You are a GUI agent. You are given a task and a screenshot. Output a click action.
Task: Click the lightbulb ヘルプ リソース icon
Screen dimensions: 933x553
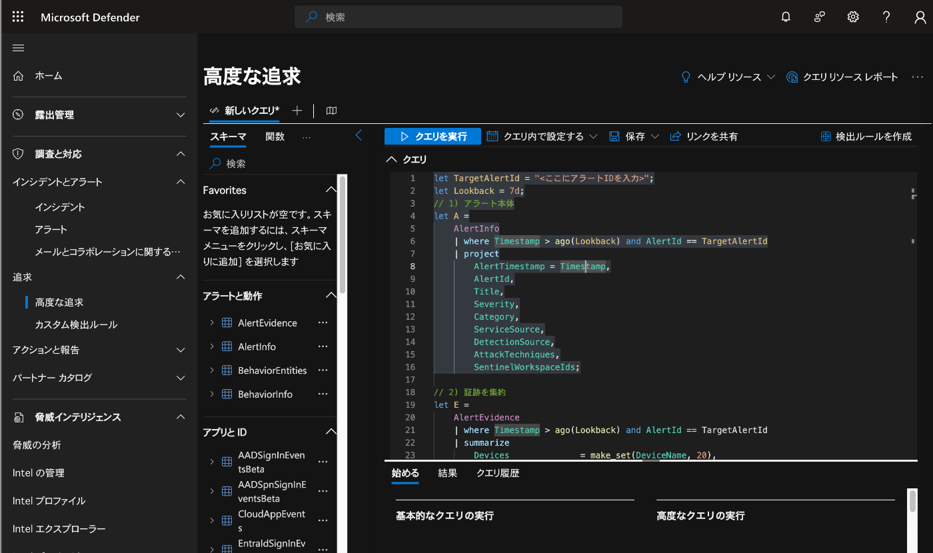click(x=685, y=77)
